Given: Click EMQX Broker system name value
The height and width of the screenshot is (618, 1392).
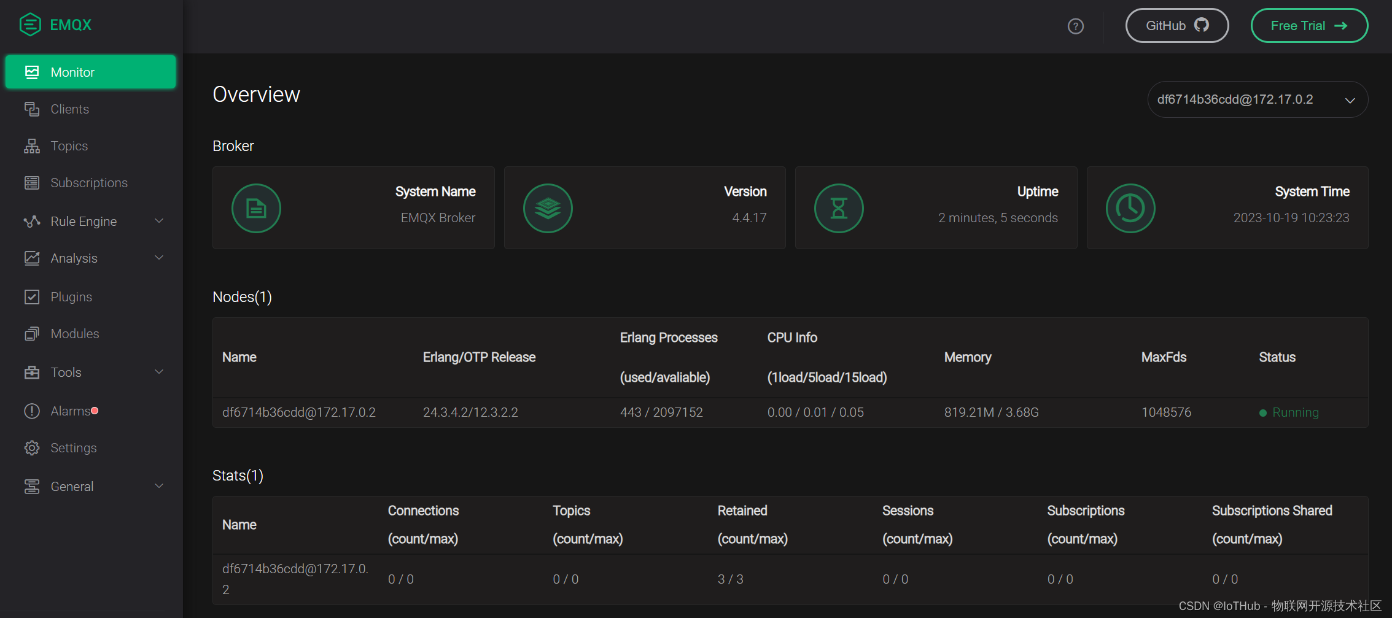Looking at the screenshot, I should pos(438,218).
